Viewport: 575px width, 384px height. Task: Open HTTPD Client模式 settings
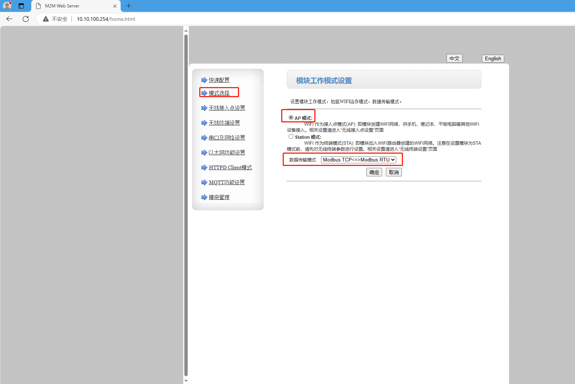tap(230, 167)
